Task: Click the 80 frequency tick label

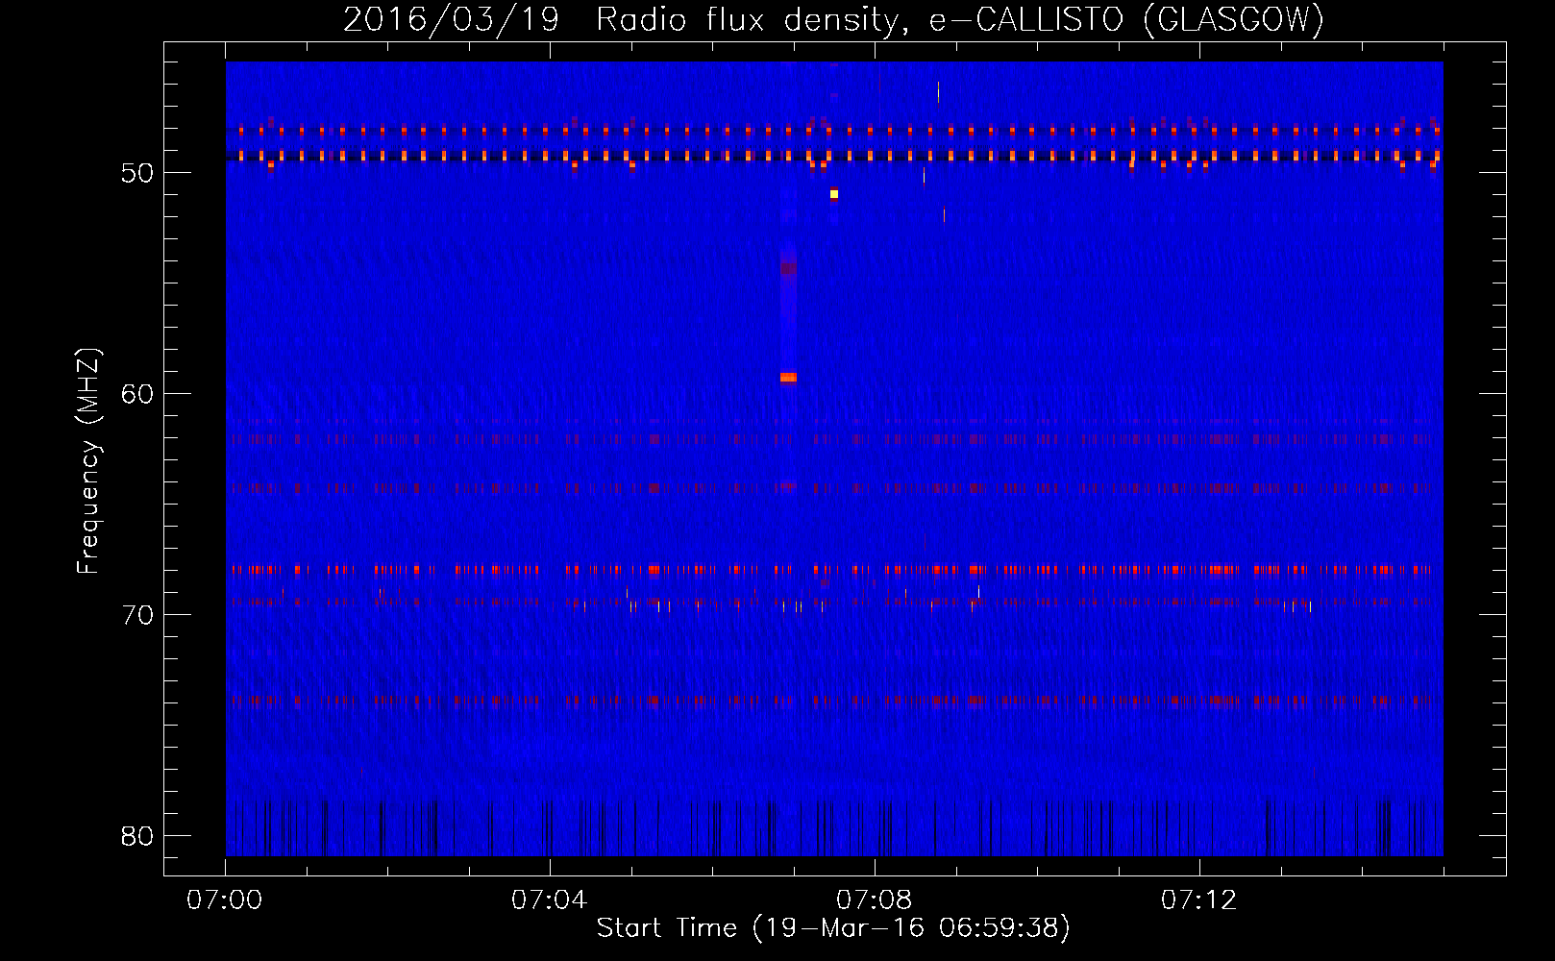Action: (136, 836)
